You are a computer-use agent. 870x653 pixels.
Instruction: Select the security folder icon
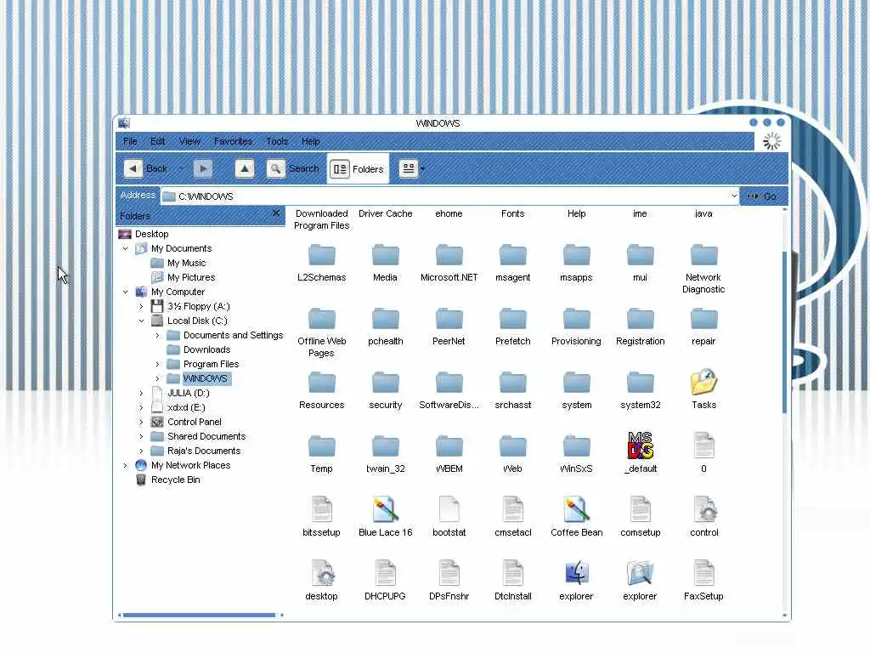(x=385, y=383)
